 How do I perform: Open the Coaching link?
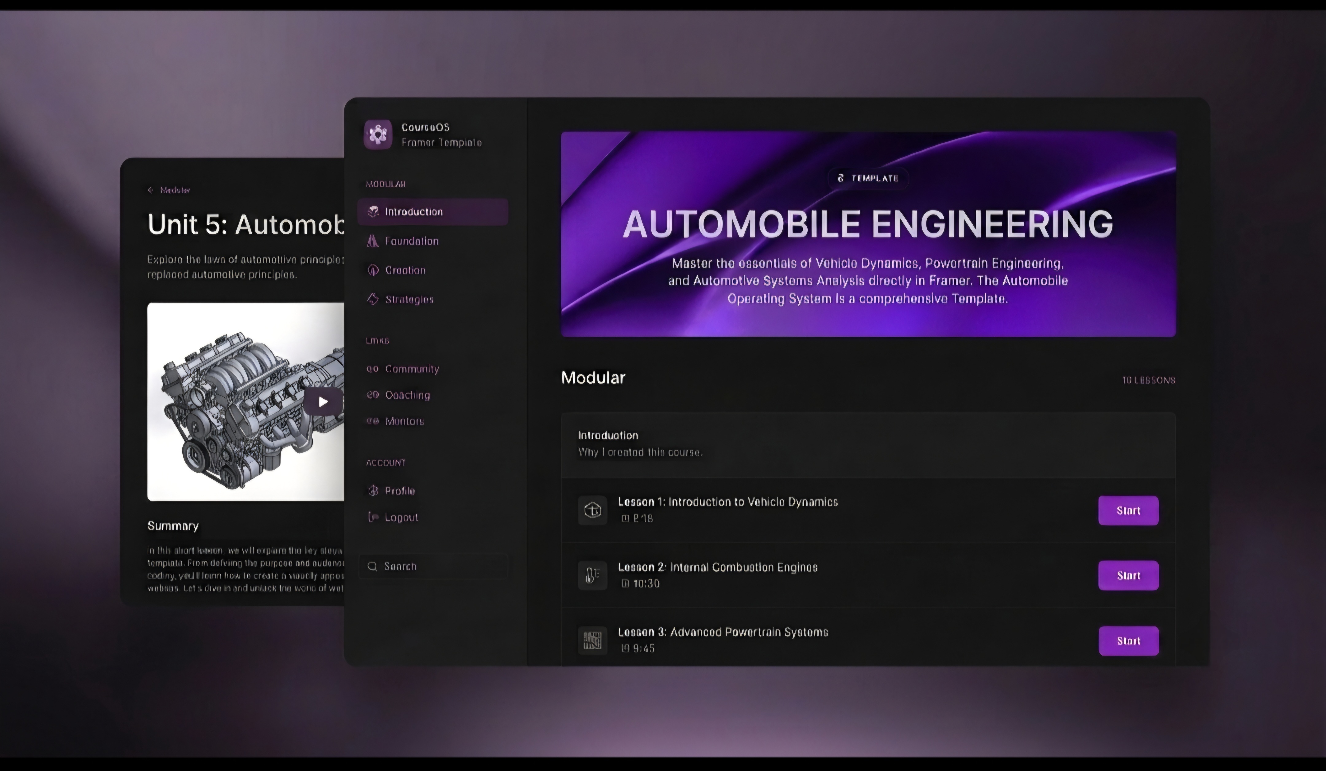408,395
